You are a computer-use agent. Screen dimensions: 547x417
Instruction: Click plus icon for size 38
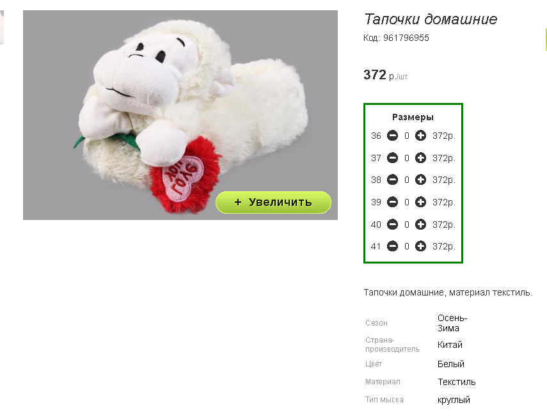[420, 180]
